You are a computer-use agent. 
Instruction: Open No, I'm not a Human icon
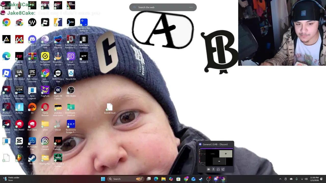click(x=58, y=161)
